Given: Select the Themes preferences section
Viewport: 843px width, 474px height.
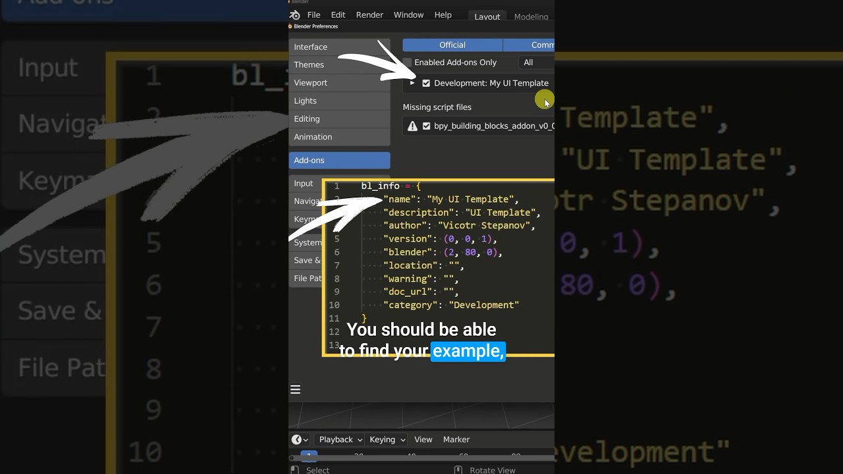Looking at the screenshot, I should tap(339, 65).
